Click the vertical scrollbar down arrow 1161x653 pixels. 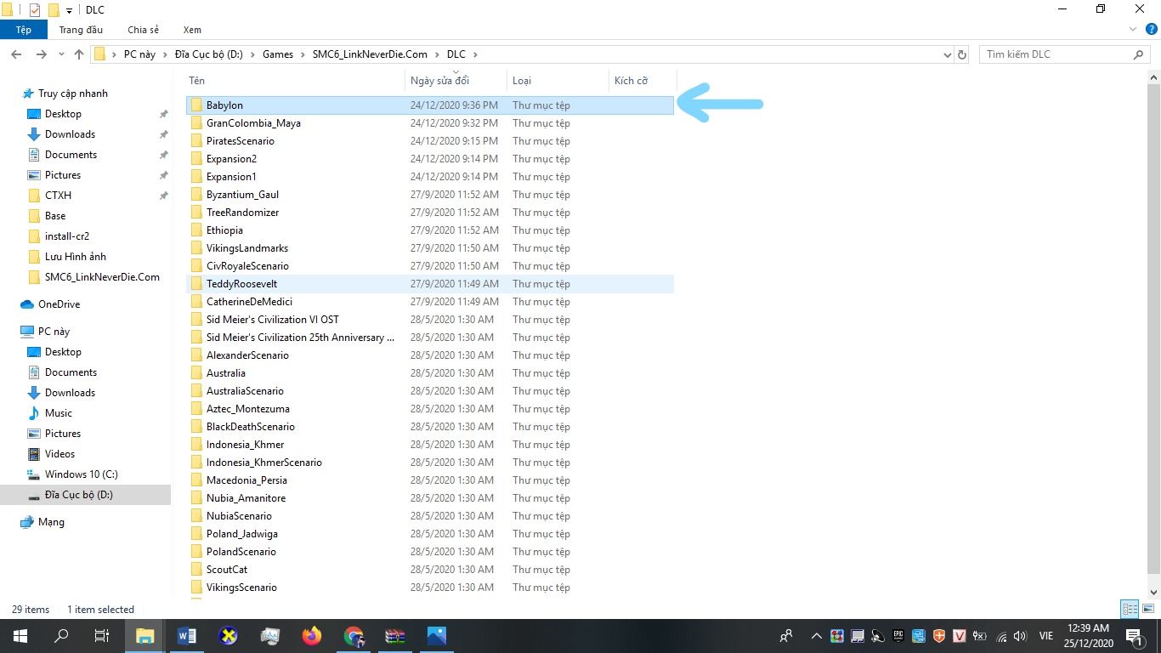click(1153, 592)
